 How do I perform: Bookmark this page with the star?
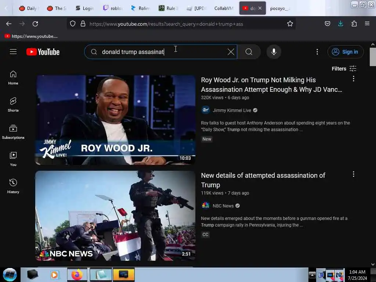[290, 24]
